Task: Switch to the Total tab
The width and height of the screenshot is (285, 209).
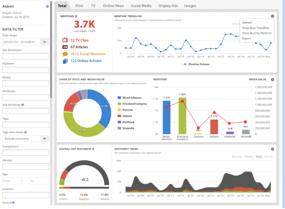Action: (62, 6)
